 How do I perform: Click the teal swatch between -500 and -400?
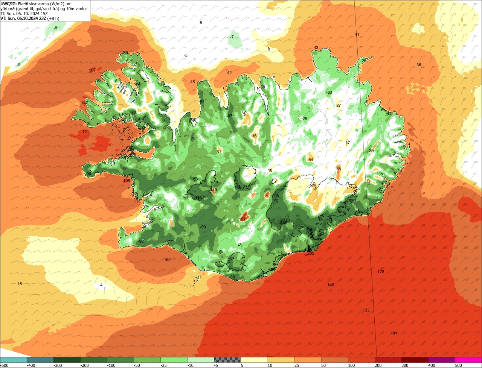point(14,360)
